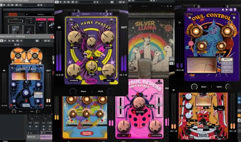Open dropdown arrow in Fox Echo Chorus header toolbar

point(44,5)
